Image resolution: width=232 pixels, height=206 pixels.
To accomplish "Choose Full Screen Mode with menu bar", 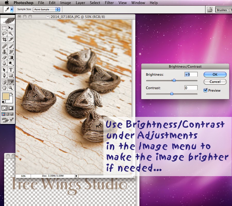I will point(7,114).
